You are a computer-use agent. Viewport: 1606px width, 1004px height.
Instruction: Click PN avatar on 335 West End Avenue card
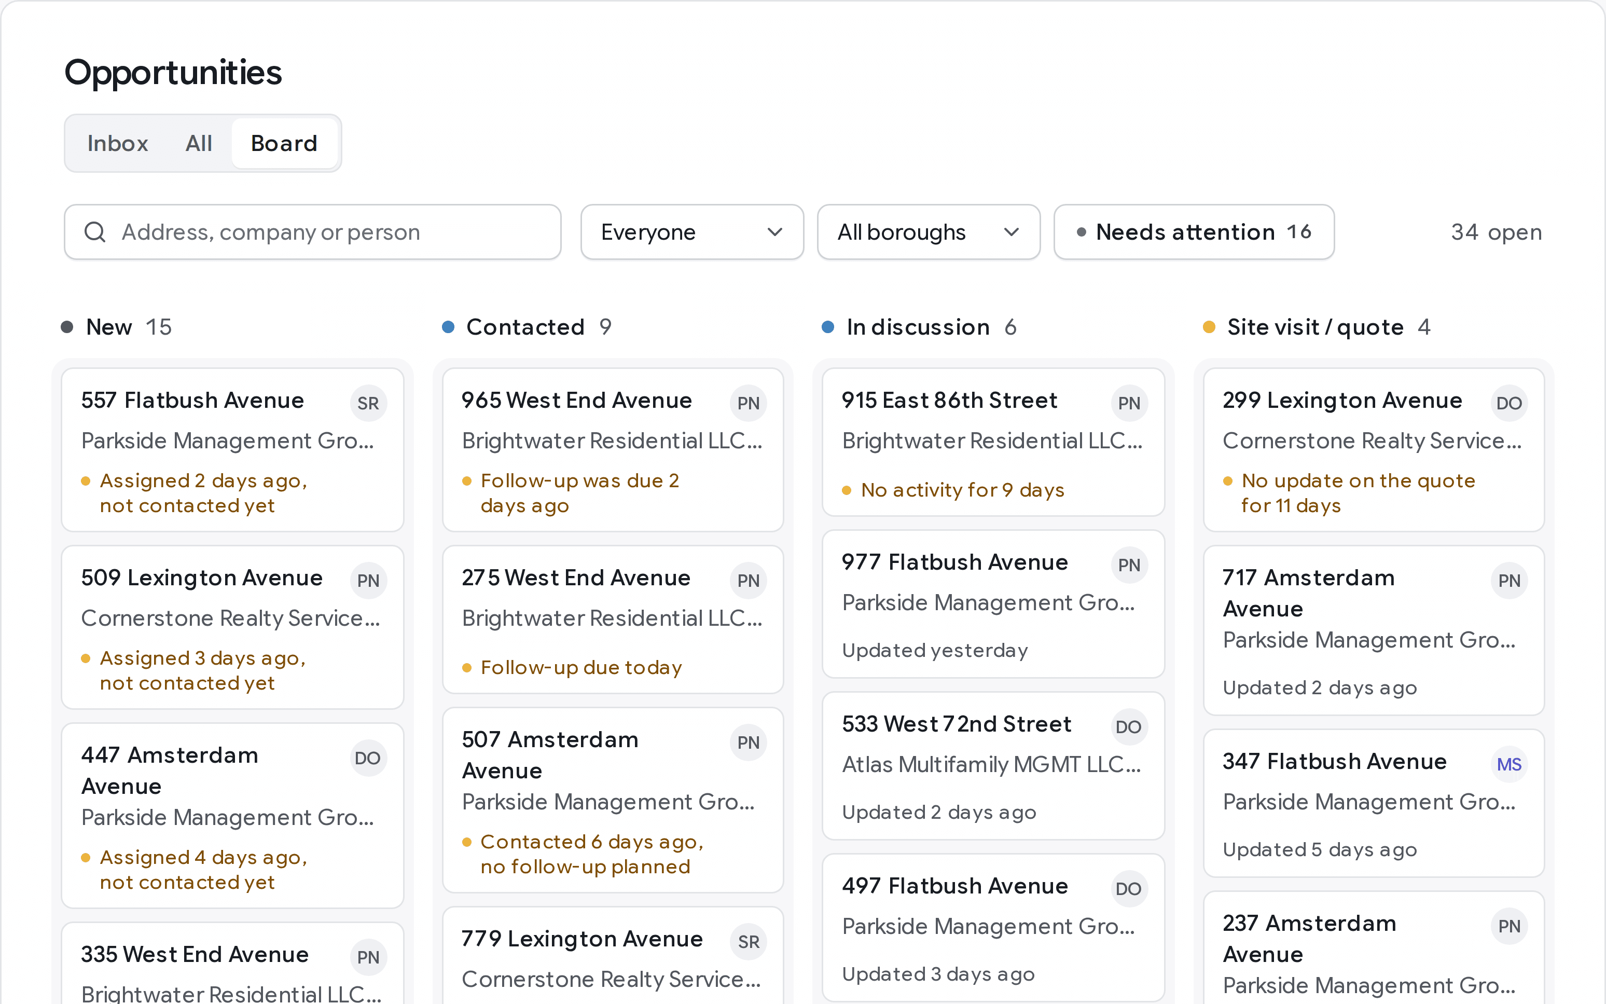pyautogui.click(x=368, y=957)
